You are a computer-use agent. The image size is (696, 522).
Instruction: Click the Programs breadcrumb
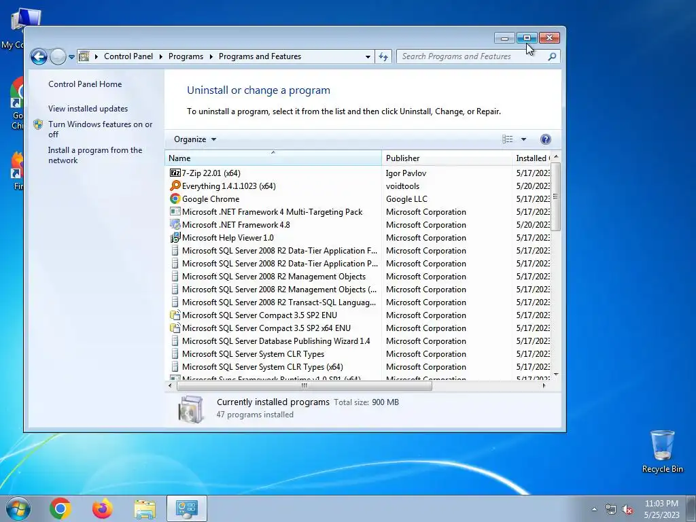[186, 56]
